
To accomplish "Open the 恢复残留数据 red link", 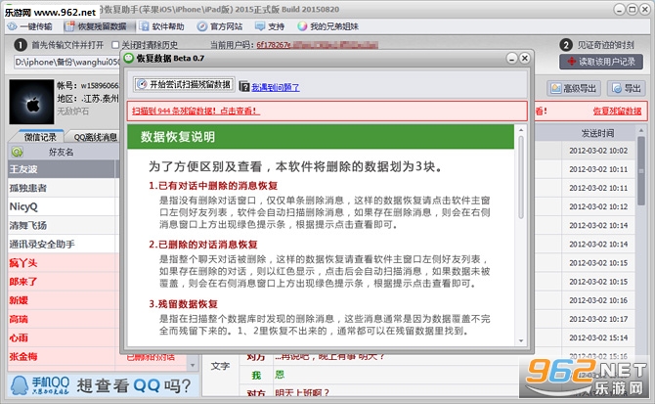I will click(617, 112).
